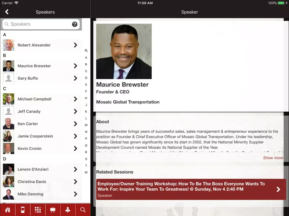Click "Show more" in the About section
The width and height of the screenshot is (289, 216).
pos(273,158)
